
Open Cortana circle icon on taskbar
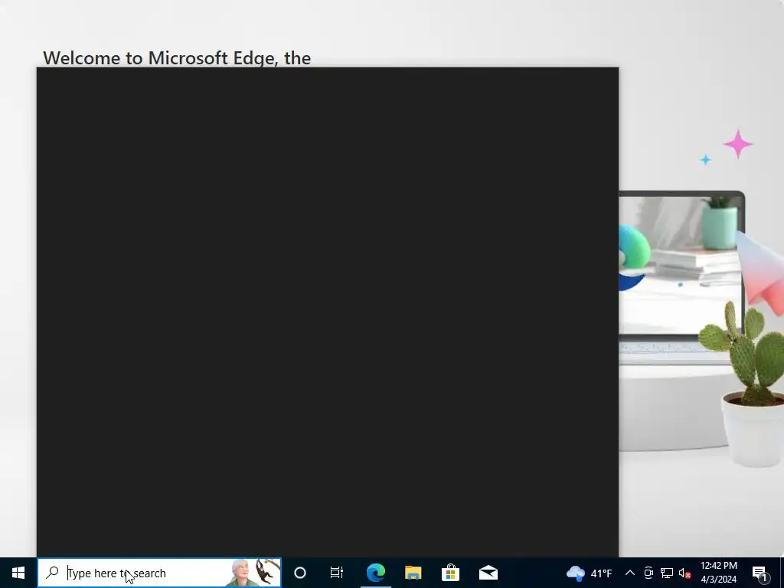(300, 573)
